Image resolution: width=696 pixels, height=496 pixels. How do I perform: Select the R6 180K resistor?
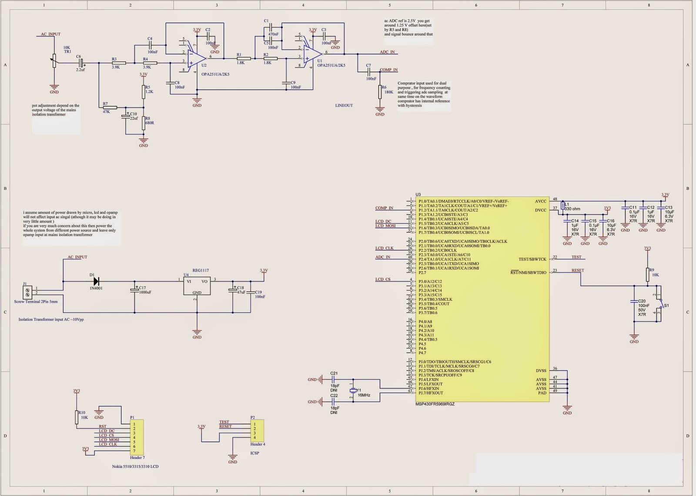tap(380, 92)
